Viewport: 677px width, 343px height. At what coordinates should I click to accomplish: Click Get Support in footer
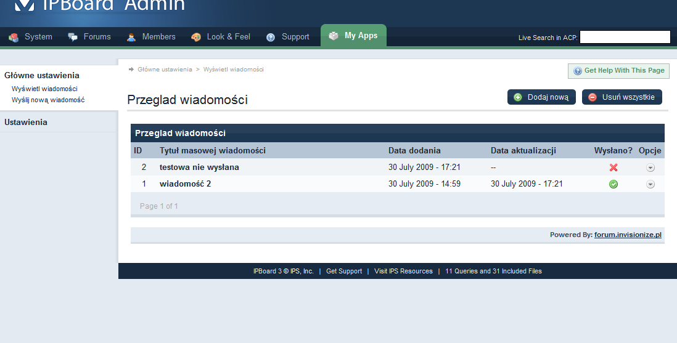(344, 271)
